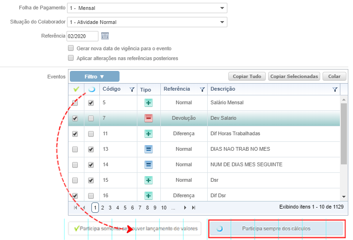Click the Referência column filter icon
353x240 pixels.
click(x=202, y=89)
